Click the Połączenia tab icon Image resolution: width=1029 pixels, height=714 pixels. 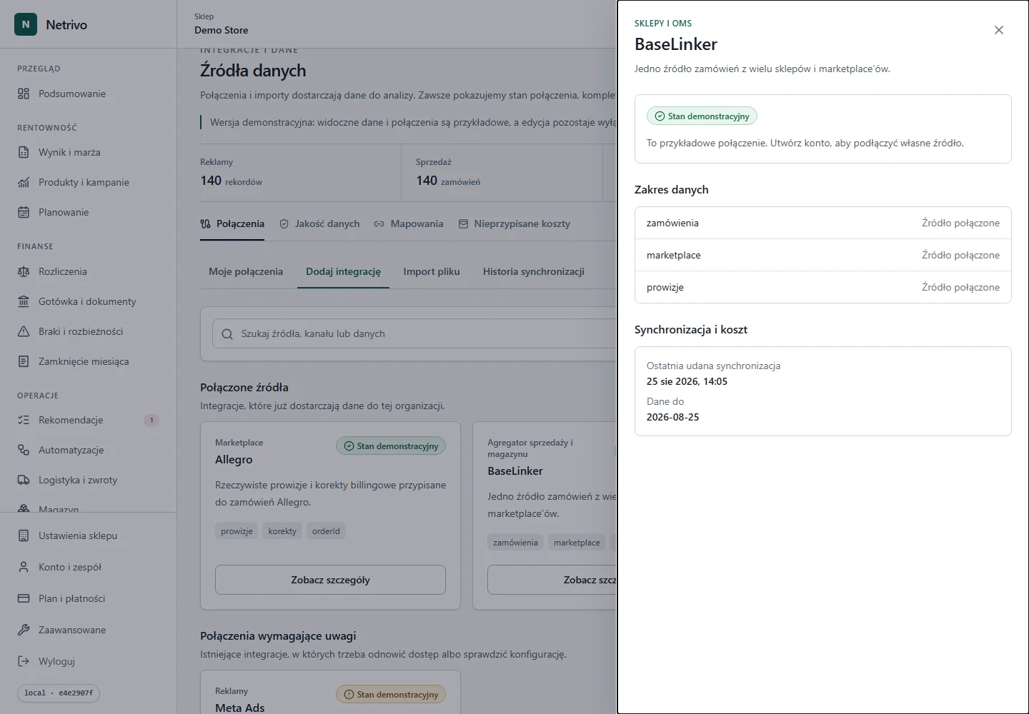[x=206, y=224]
